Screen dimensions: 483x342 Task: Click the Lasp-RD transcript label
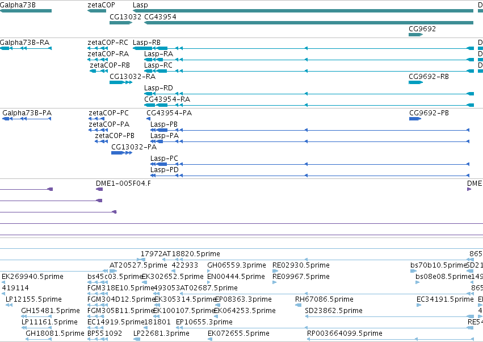coord(158,88)
